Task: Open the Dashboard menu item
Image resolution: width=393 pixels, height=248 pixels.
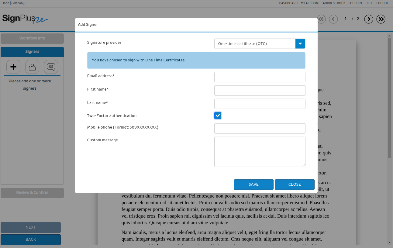Action: (288, 3)
